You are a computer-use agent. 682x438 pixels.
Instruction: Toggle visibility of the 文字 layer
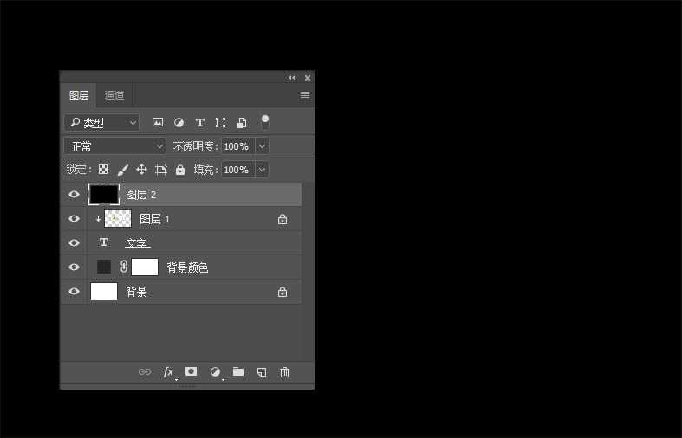pos(74,243)
